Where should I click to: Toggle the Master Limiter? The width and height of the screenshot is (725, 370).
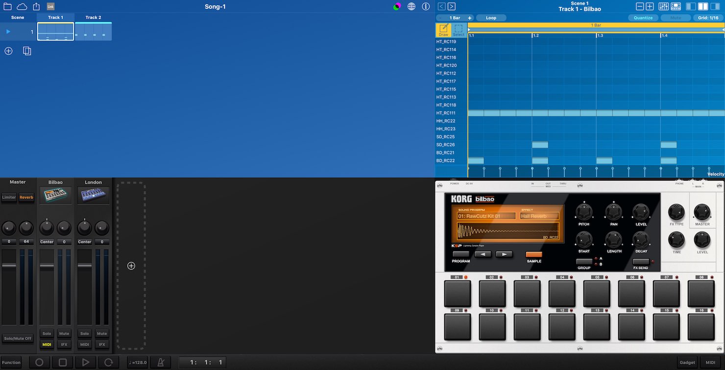9,197
